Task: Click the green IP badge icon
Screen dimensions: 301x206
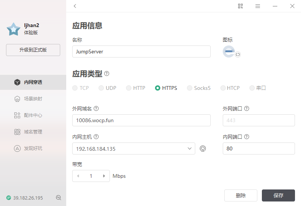Action: click(x=9, y=198)
